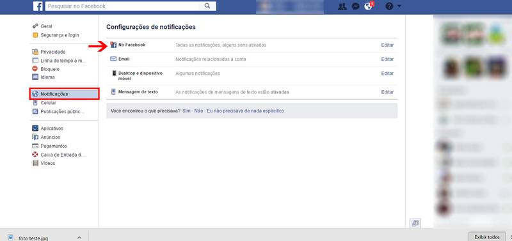Screen dimensions: 512x241
Task: Click the Facebook logo icon
Action: (38, 6)
